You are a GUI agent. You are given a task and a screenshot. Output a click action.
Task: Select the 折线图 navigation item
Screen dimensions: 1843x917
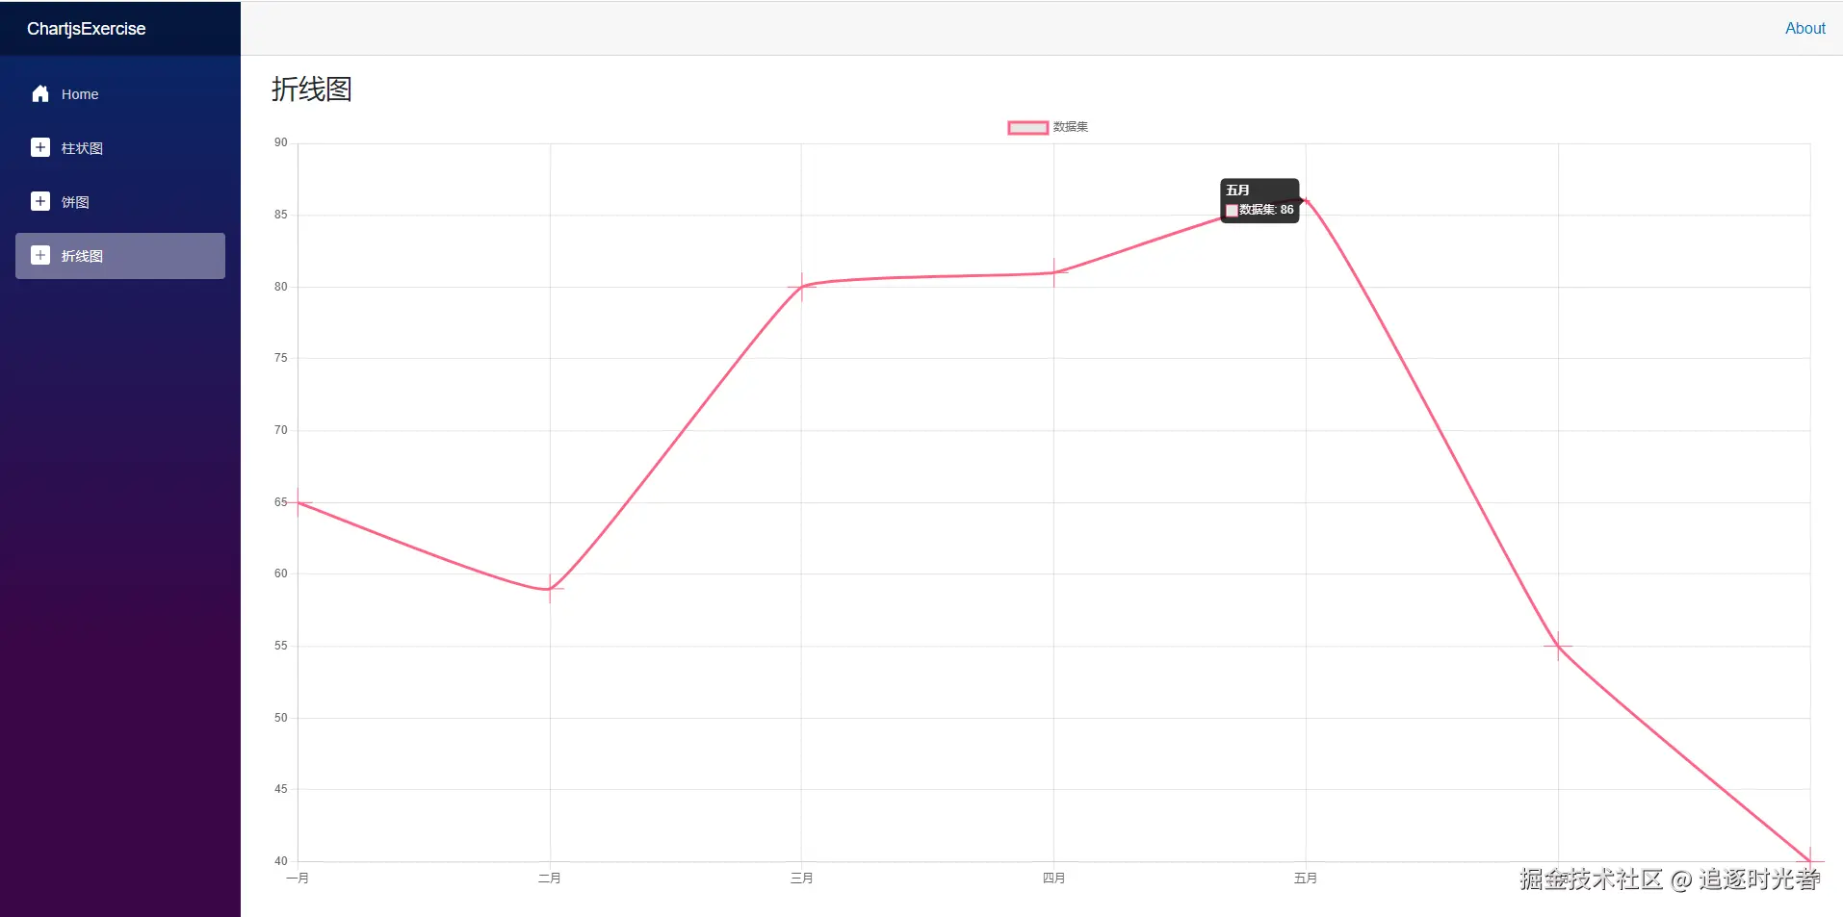pos(120,256)
